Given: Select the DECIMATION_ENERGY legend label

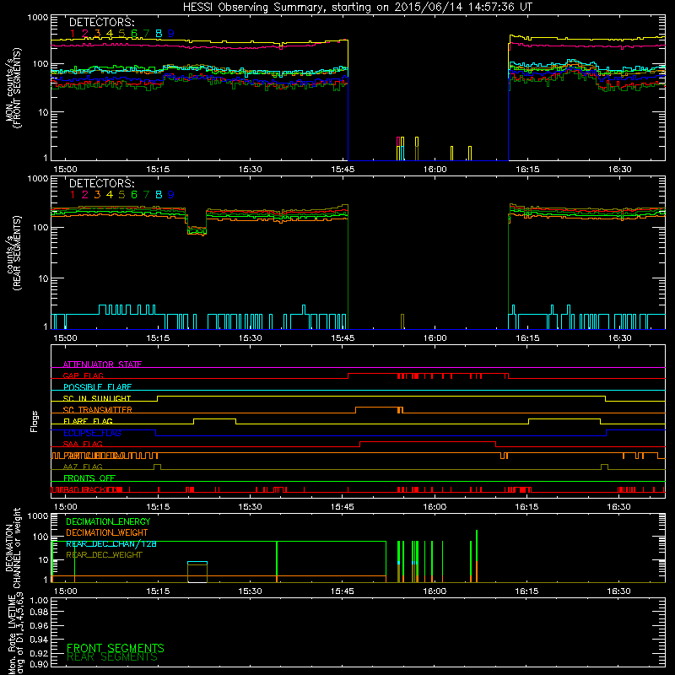Looking at the screenshot, I should click(108, 521).
